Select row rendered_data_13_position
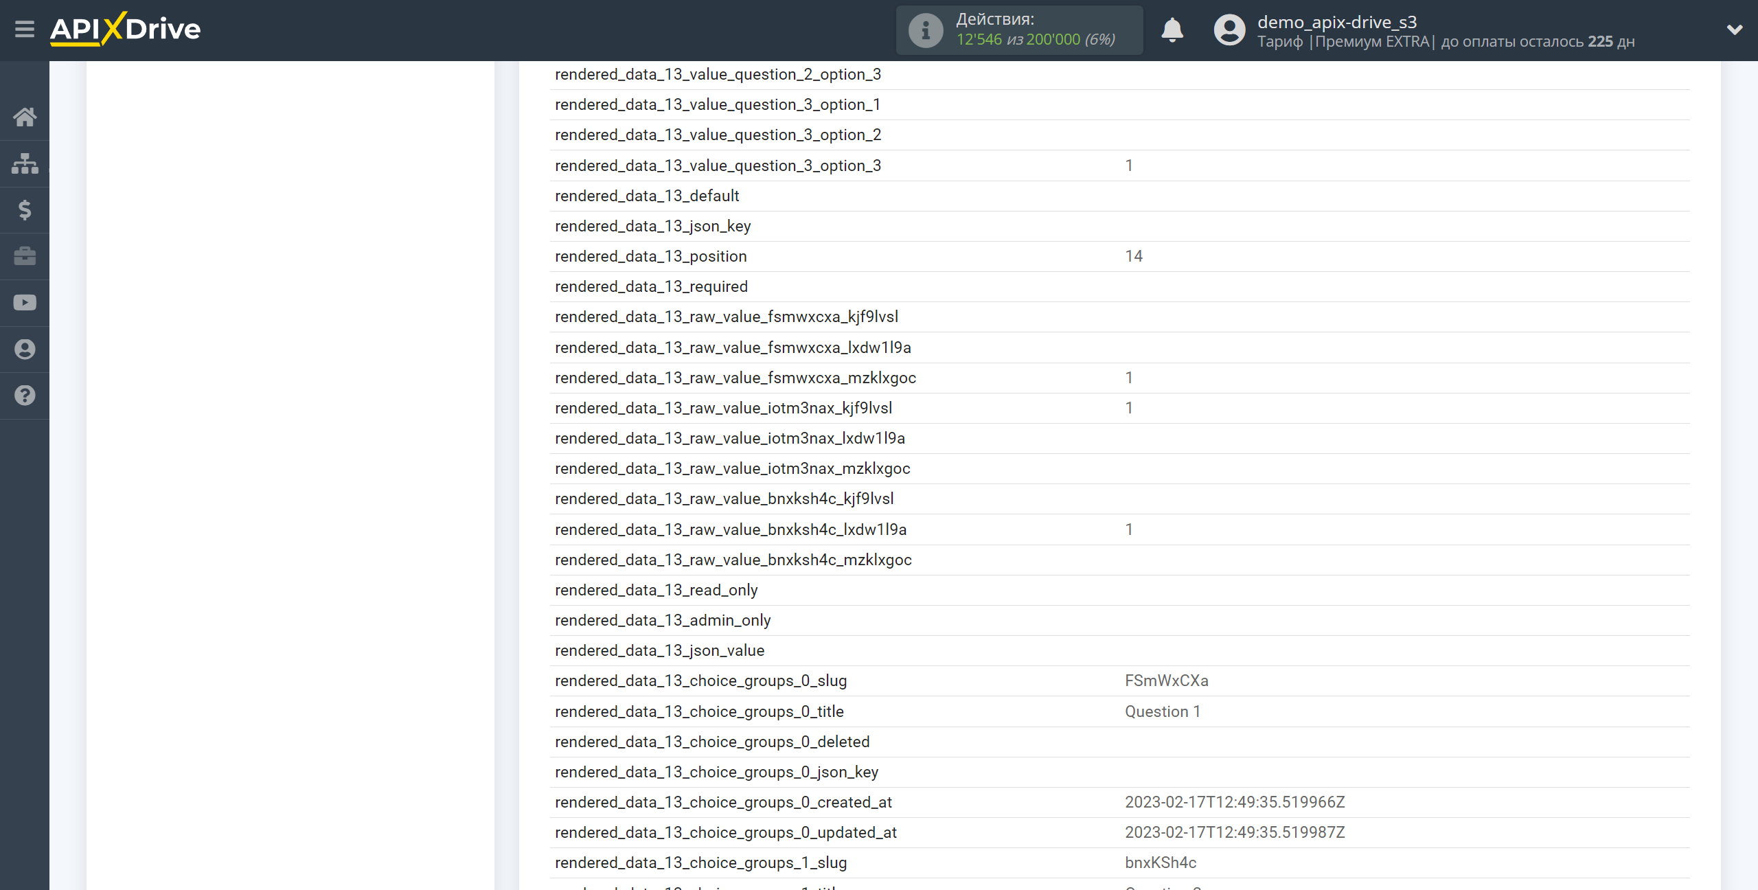 pos(1119,256)
